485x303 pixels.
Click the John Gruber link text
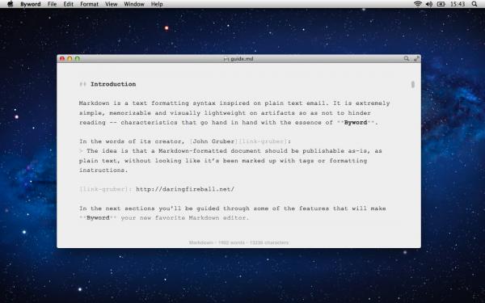pos(213,141)
